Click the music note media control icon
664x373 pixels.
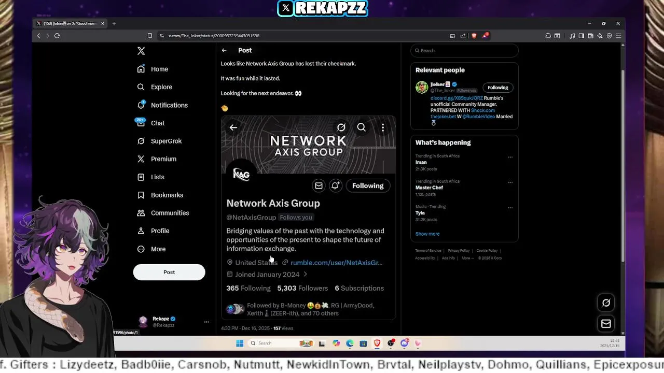[x=572, y=36]
